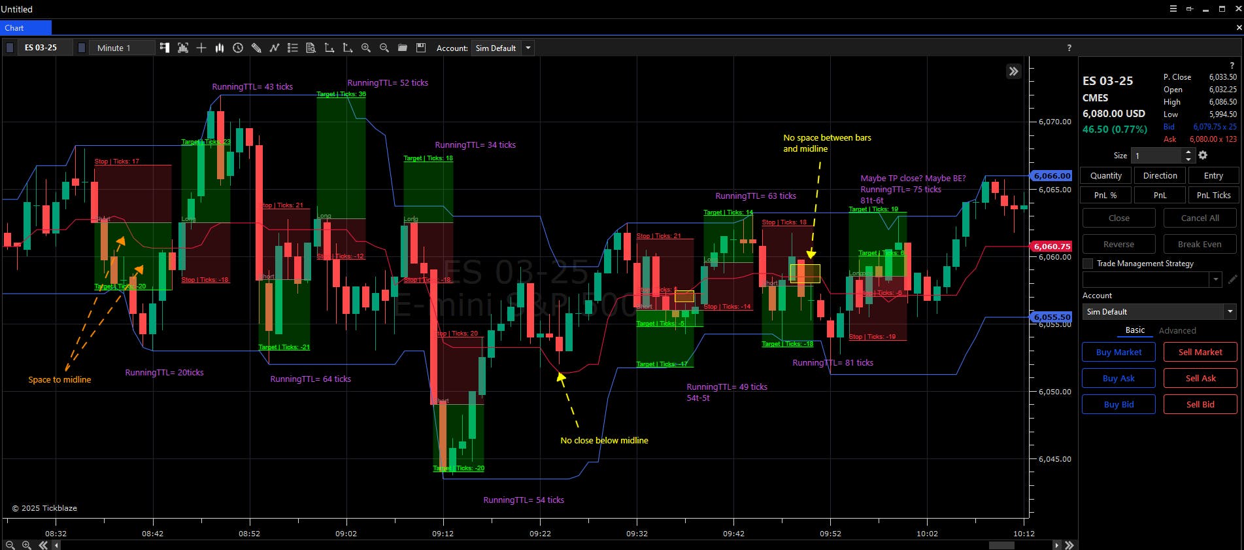
Task: Click the PnL button
Action: (x=1160, y=195)
